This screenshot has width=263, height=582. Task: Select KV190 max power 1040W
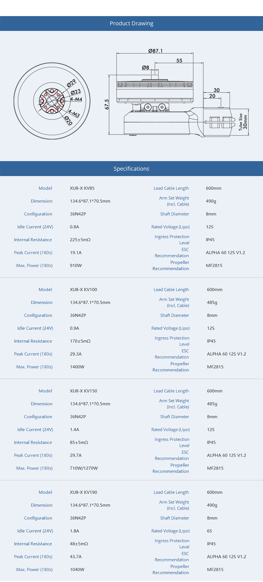pos(77,569)
